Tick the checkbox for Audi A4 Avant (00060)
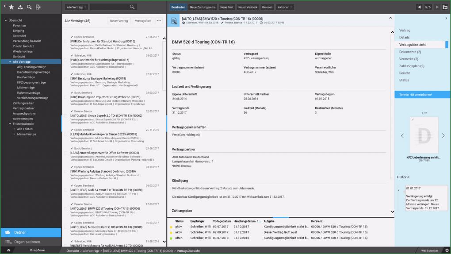The image size is (451, 254). (x=65, y=190)
